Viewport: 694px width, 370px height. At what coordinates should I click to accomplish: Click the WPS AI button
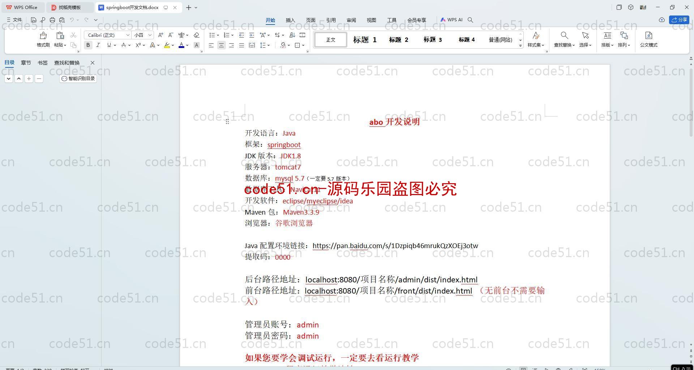point(451,20)
